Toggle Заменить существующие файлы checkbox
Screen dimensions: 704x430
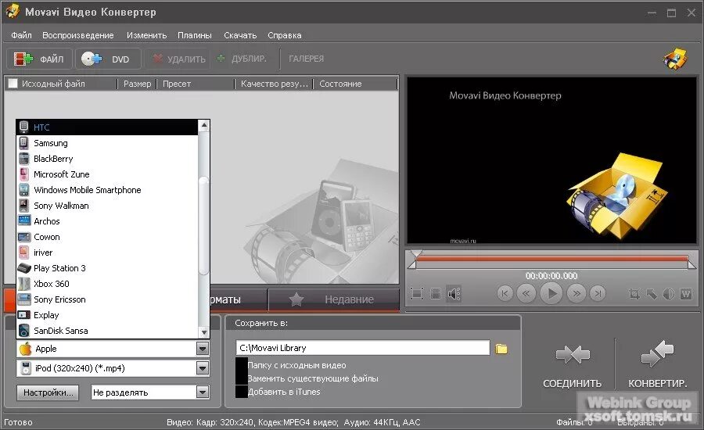pyautogui.click(x=242, y=378)
